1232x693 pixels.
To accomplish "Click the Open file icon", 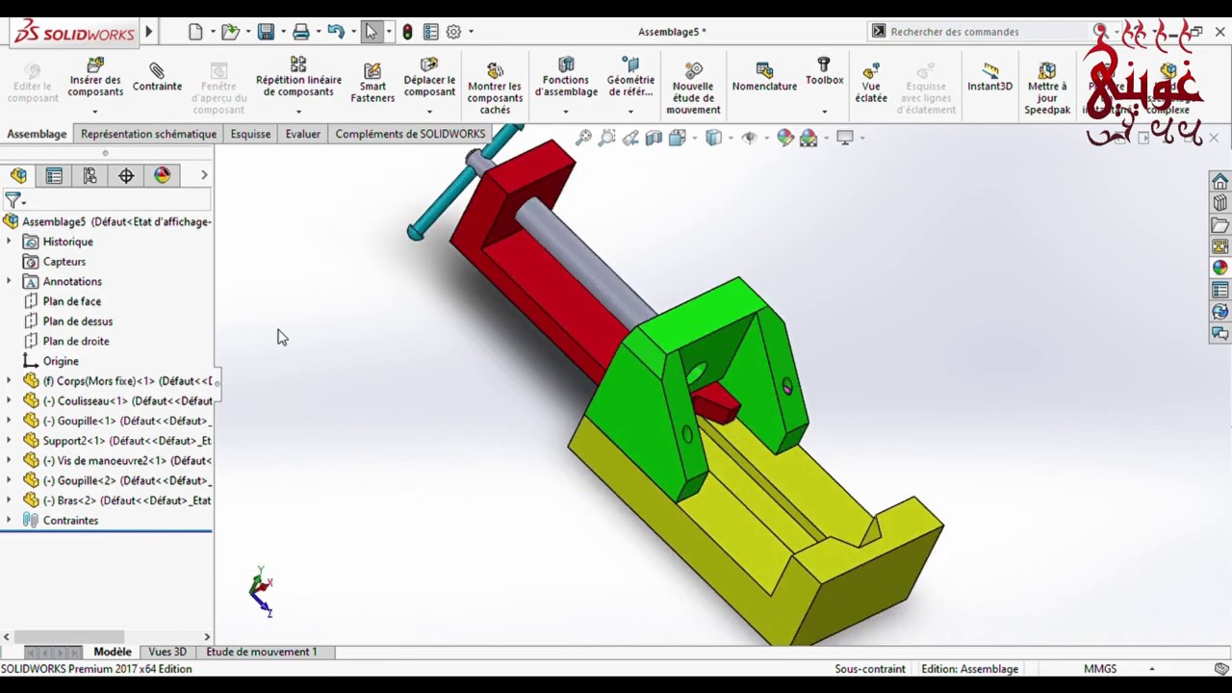I will coord(230,32).
